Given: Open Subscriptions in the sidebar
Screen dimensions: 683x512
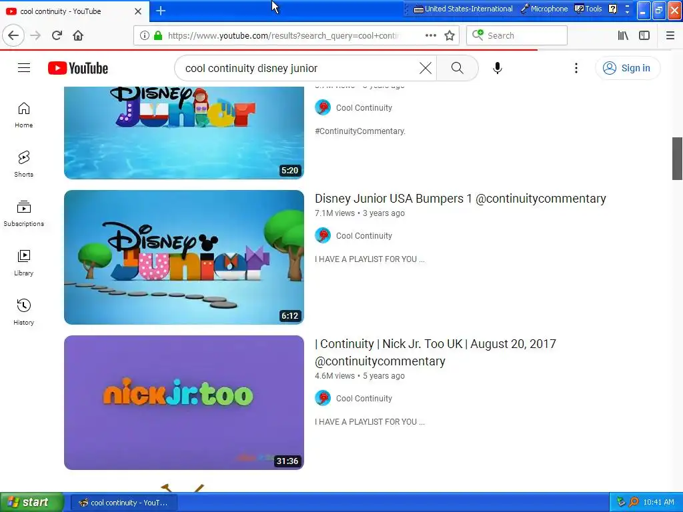Looking at the screenshot, I should pyautogui.click(x=23, y=213).
